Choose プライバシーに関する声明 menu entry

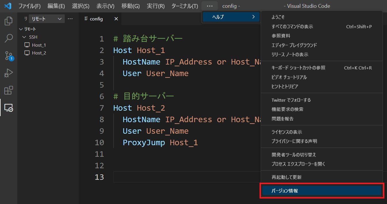coord(322,141)
